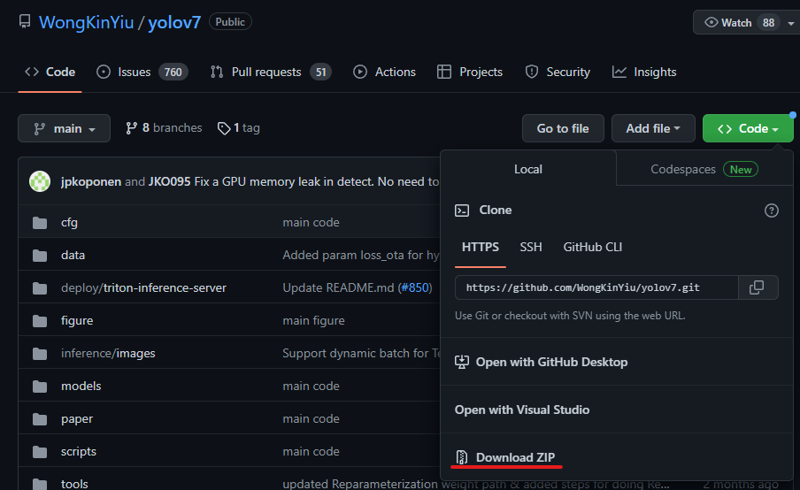Select the Local tab in the clone popup
The width and height of the screenshot is (800, 490).
click(x=528, y=169)
